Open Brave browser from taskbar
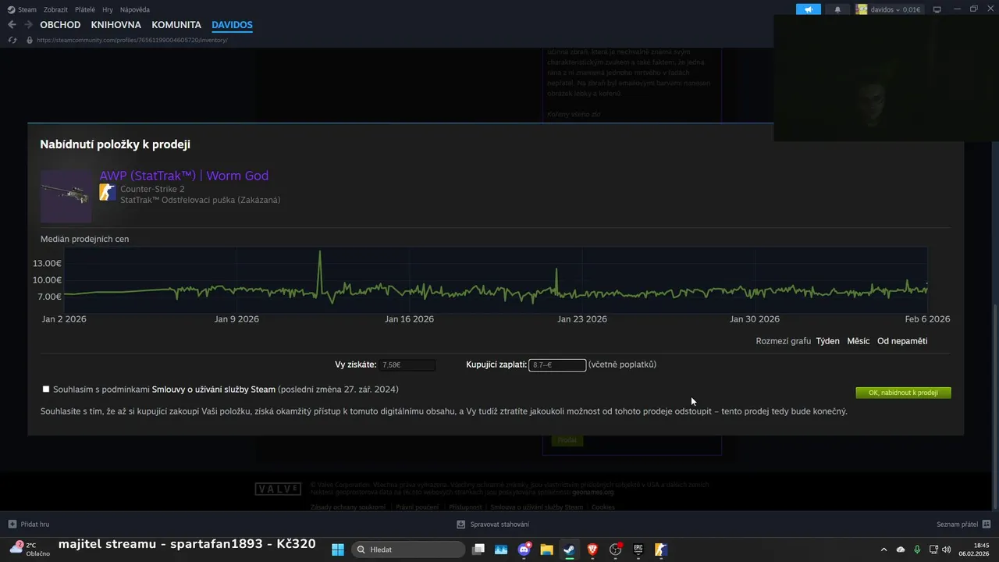The image size is (999, 562). point(592,550)
